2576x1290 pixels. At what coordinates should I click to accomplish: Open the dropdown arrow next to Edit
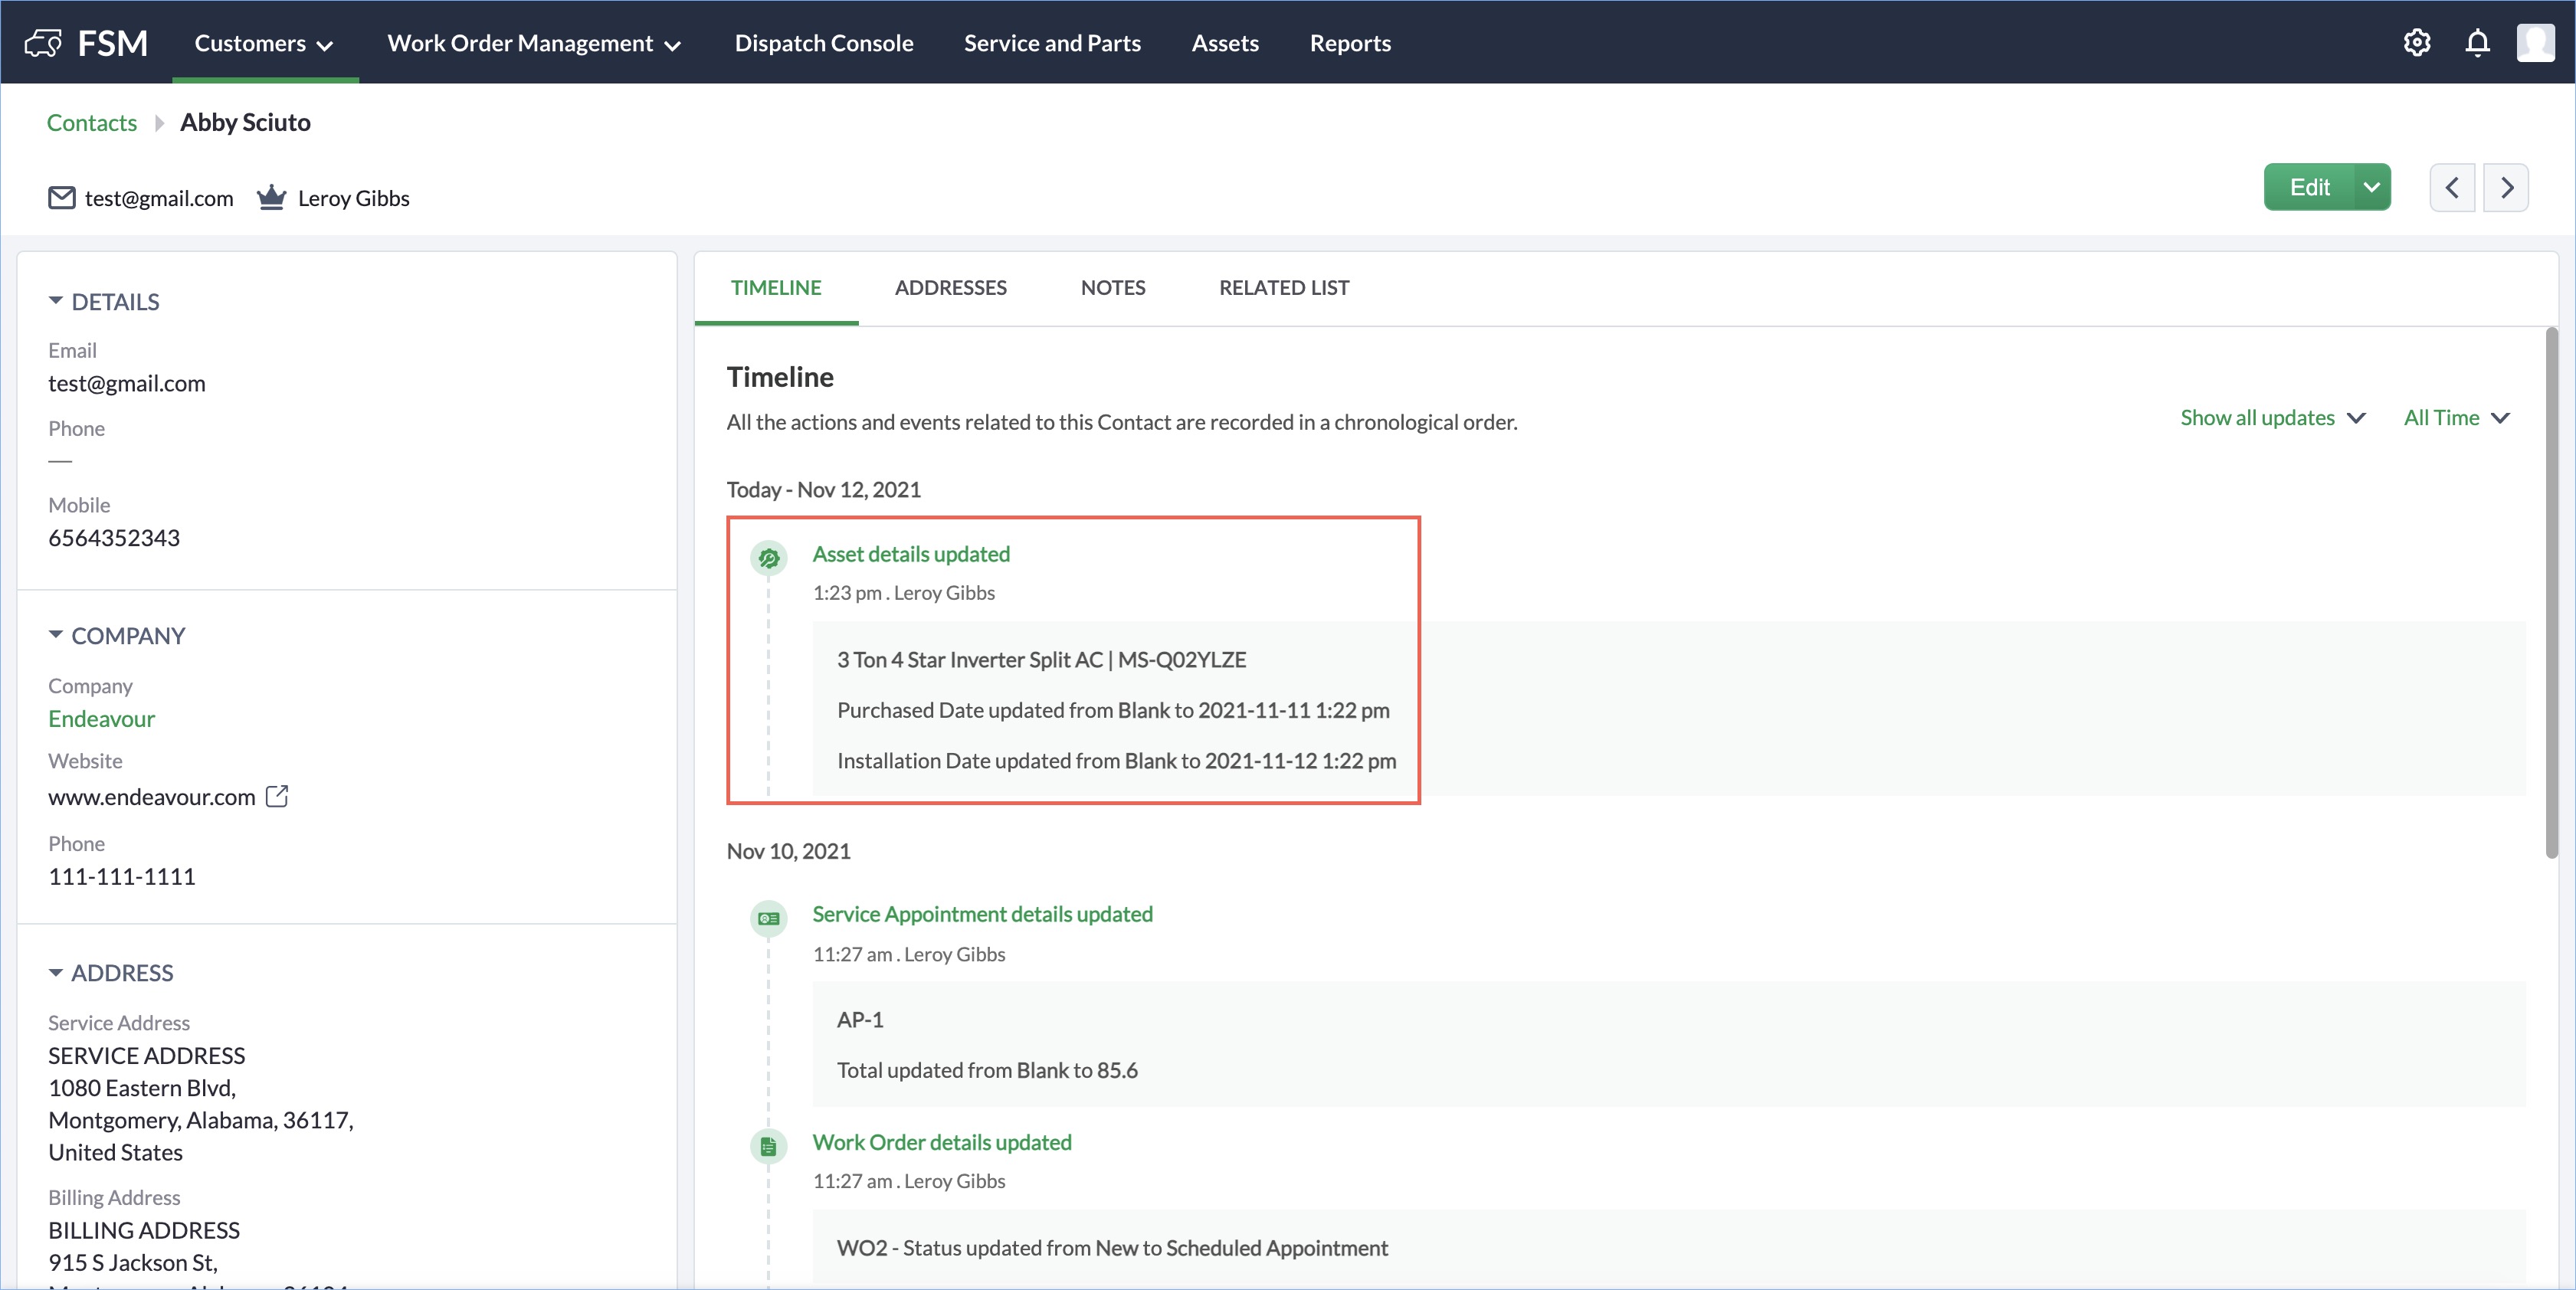[2371, 188]
